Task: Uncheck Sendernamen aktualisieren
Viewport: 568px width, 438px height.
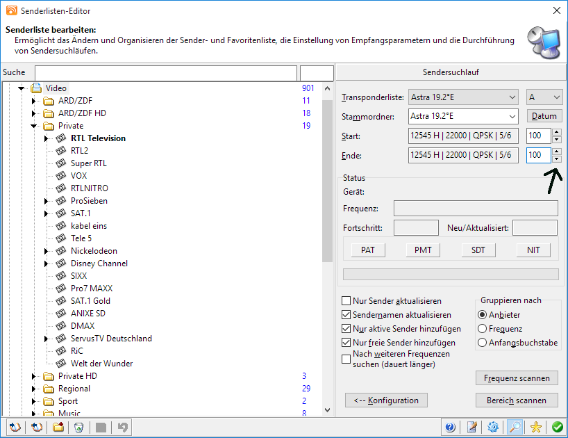Action: click(x=346, y=315)
